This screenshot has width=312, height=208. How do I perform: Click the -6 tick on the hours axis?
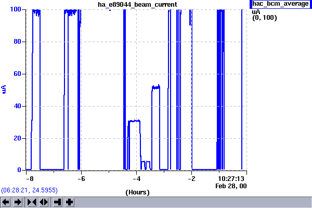tap(81, 178)
